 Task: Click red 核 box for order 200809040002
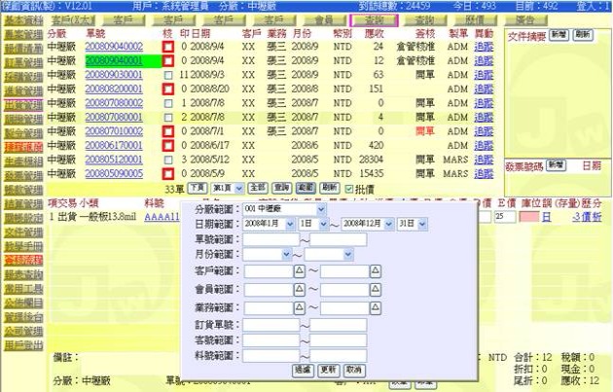point(168,47)
